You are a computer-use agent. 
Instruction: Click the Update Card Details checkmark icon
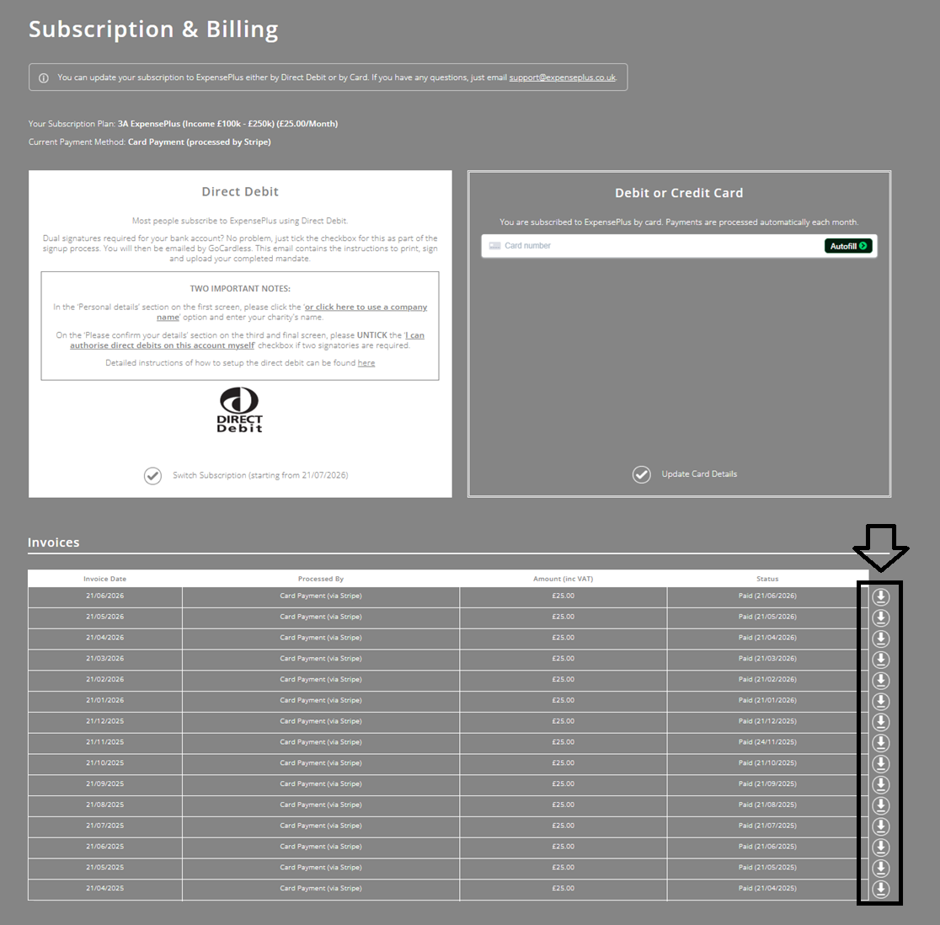tap(642, 475)
